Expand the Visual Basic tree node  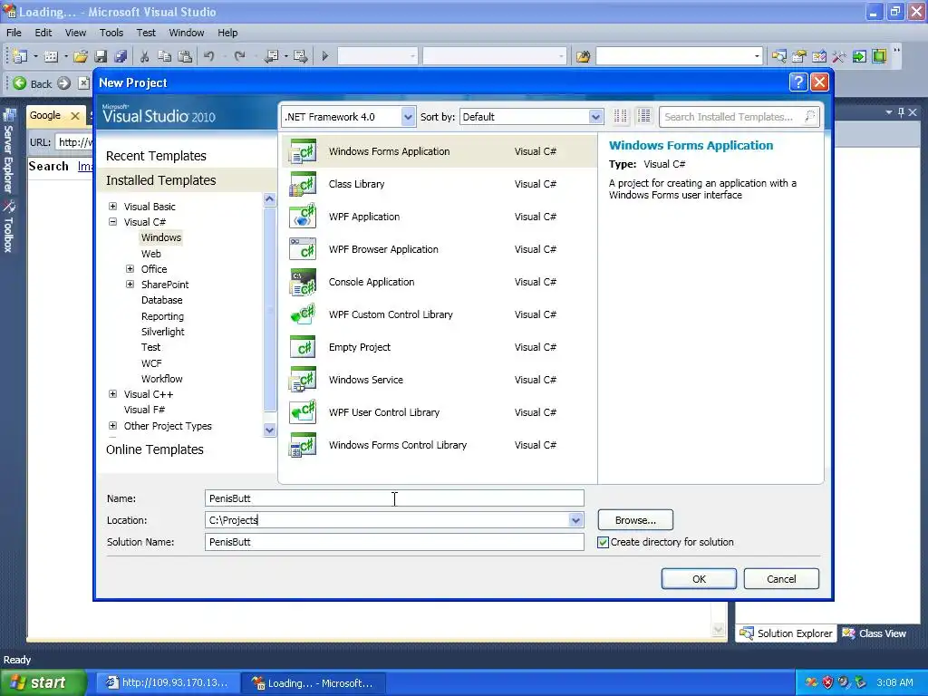point(113,207)
